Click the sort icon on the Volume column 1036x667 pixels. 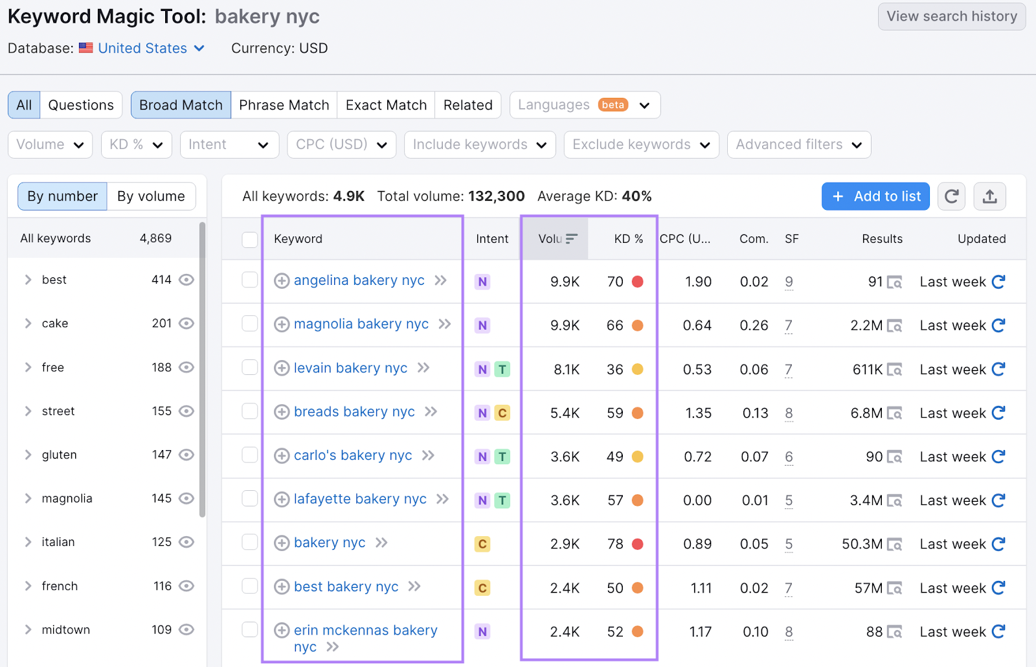[570, 238]
